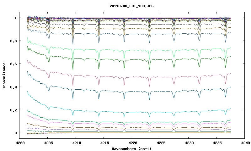Click the x-axis tick label 4240
The height and width of the screenshot is (151, 251).
(245, 143)
